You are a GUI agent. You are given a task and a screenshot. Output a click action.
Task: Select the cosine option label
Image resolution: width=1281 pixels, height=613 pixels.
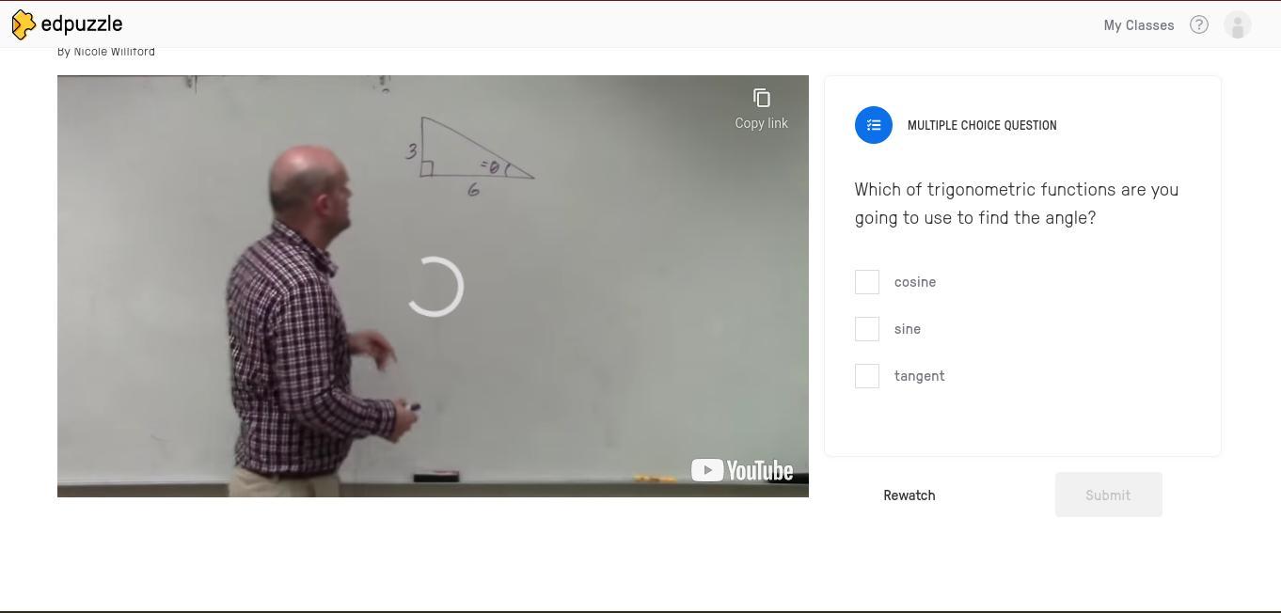[915, 282]
